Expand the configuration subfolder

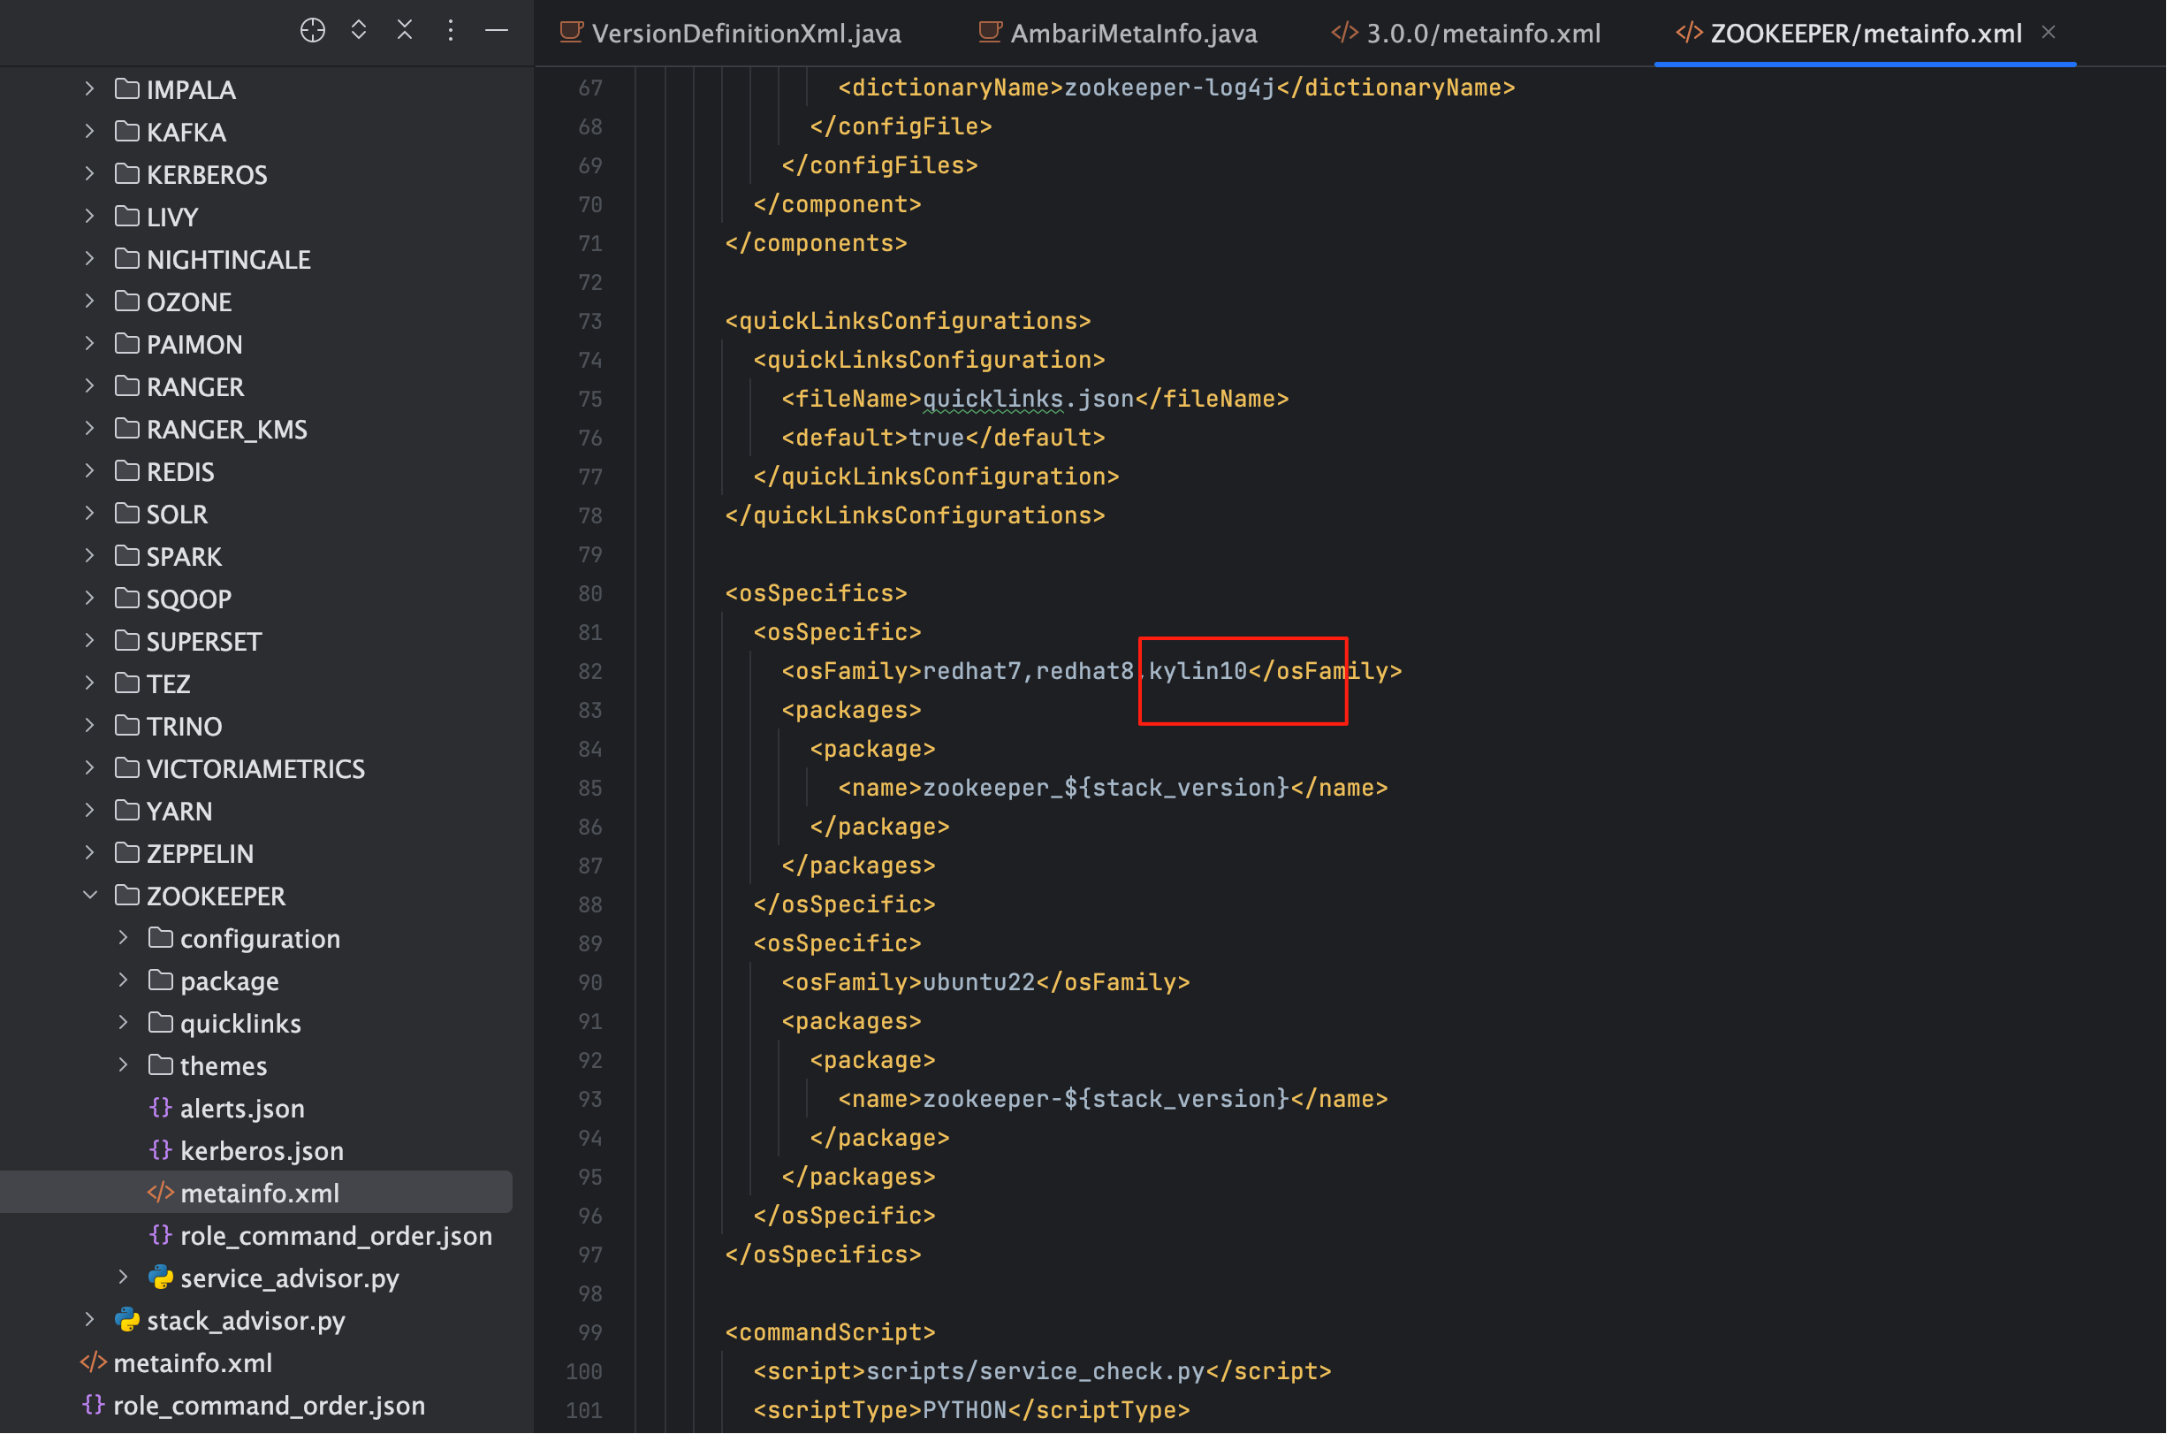[124, 938]
